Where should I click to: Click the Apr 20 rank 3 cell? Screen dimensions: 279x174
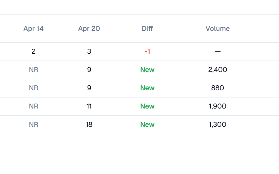[89, 51]
